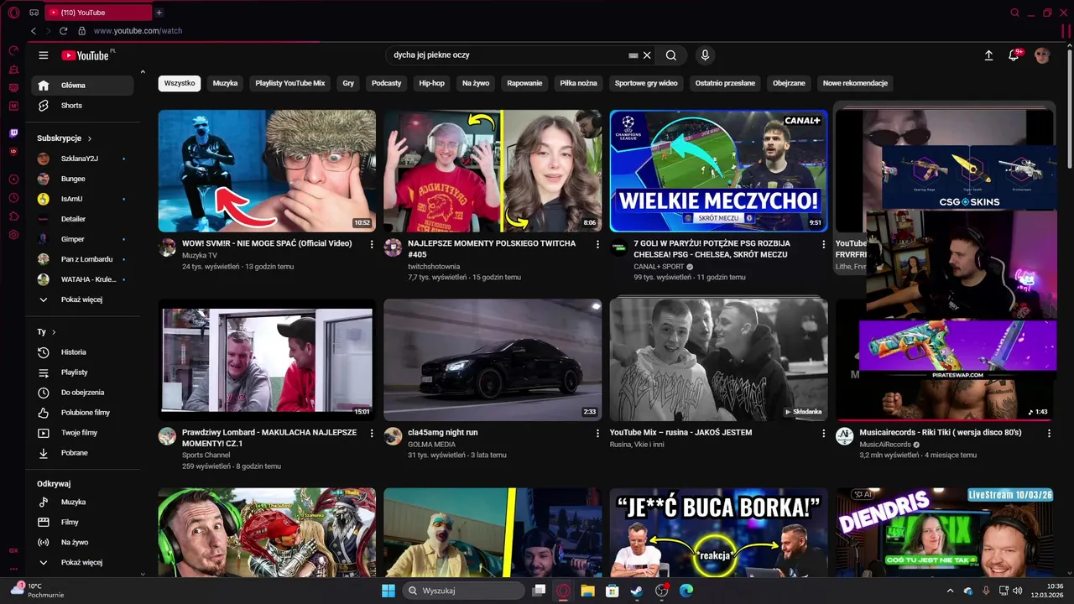Image resolution: width=1074 pixels, height=604 pixels.
Task: Select the Piłka nożna filter chip
Action: point(578,83)
